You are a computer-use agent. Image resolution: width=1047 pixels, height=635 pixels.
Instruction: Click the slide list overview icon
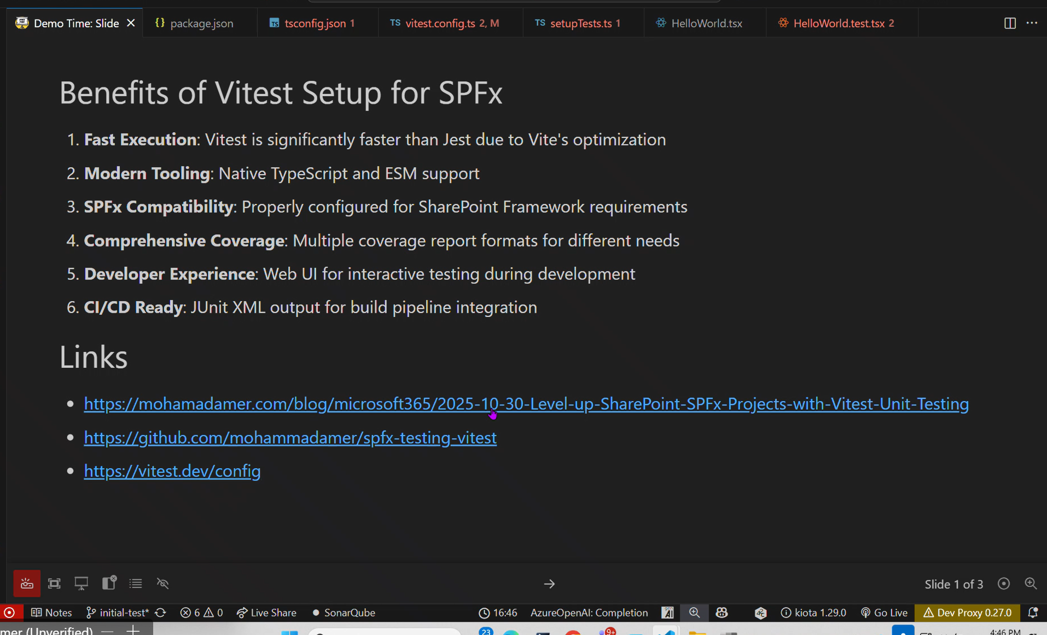coord(136,584)
